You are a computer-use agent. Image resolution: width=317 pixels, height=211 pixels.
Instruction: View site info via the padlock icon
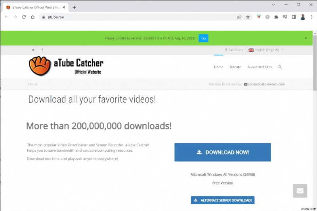click(44, 17)
